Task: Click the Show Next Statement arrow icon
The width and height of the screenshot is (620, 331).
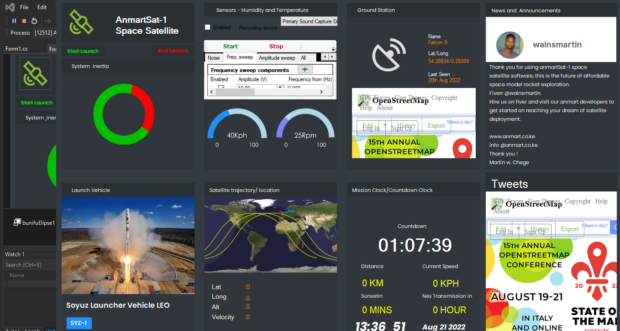Action: (x=48, y=21)
